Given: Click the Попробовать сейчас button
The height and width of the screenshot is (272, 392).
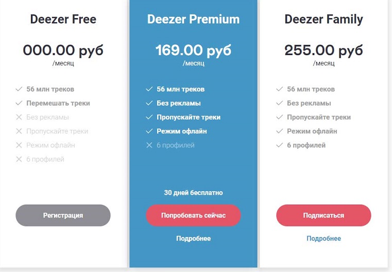Looking at the screenshot, I should (193, 215).
